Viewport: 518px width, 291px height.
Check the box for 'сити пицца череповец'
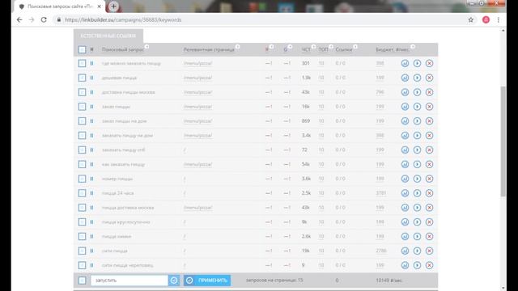tap(82, 265)
